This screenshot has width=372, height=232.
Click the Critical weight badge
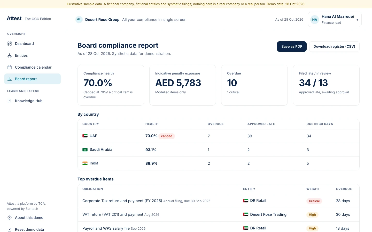point(314,201)
